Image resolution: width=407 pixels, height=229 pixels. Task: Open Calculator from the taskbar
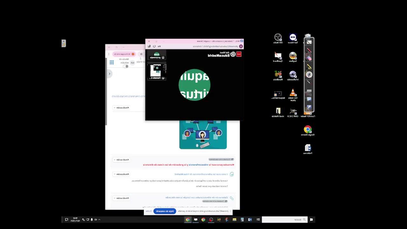click(242, 219)
